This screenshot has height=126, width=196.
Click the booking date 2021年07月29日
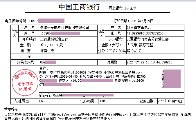tap(170, 101)
